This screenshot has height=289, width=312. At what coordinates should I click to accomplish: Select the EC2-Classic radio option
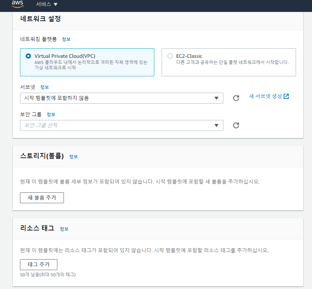tap(170, 56)
